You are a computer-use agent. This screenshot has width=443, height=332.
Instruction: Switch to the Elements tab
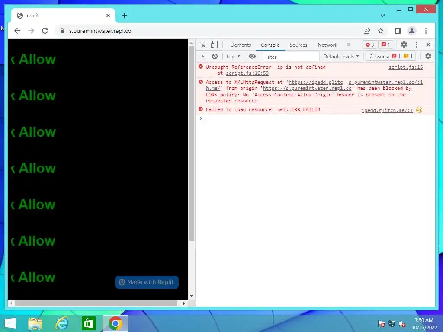pos(241,45)
